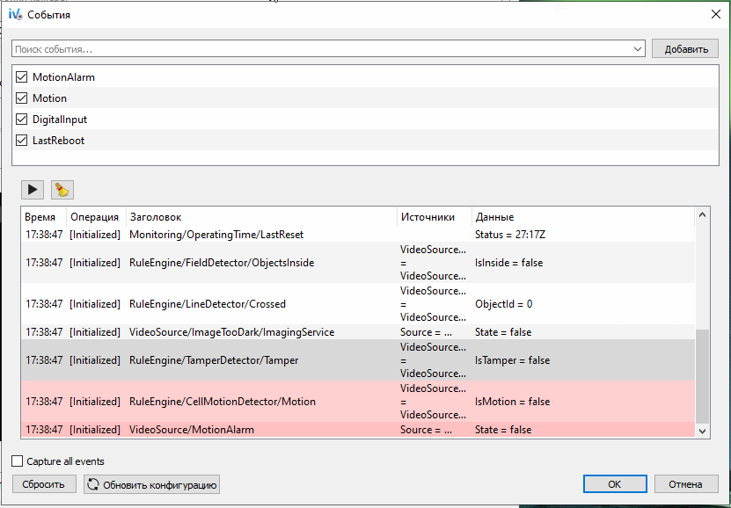Open the event search dropdown arrow
This screenshot has width=731, height=508.
coord(637,49)
